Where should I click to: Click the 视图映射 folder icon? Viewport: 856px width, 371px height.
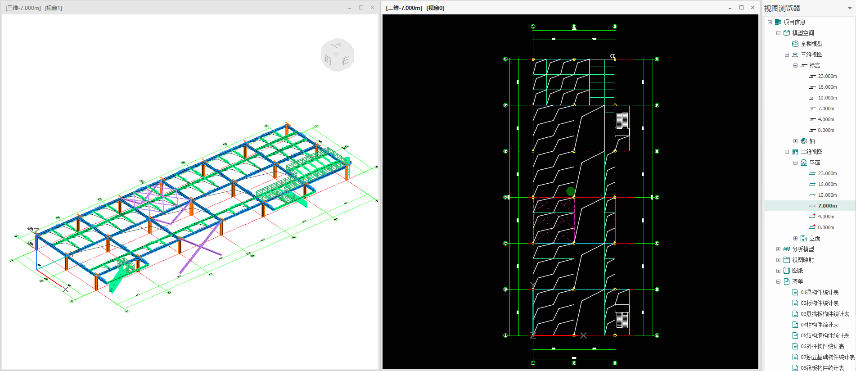click(787, 260)
